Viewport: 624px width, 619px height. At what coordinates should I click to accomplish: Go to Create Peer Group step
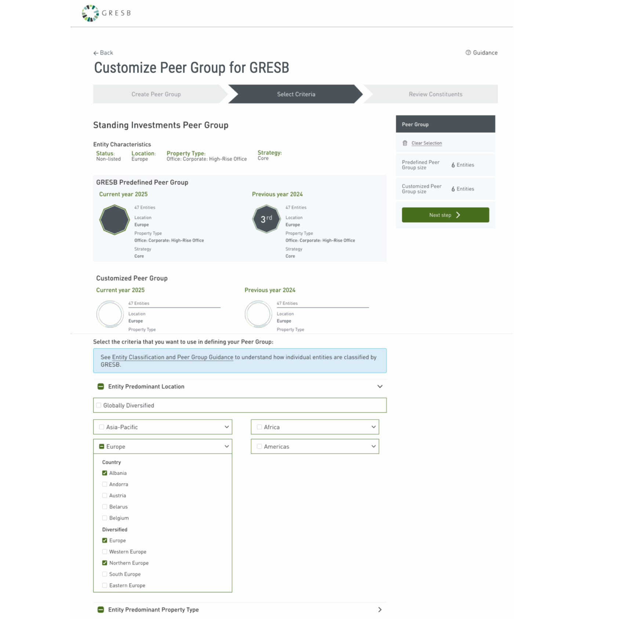coord(156,94)
